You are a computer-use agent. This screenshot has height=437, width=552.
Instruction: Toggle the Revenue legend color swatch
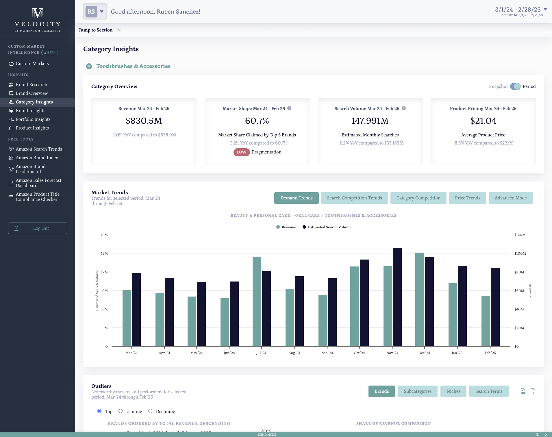pos(278,227)
